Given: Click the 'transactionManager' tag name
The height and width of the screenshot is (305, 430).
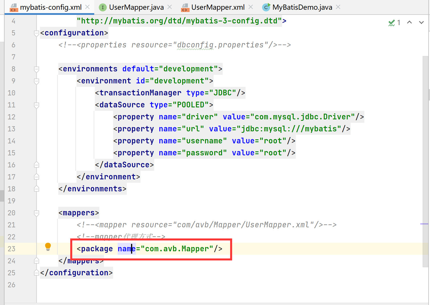Looking at the screenshot, I should click(140, 93).
